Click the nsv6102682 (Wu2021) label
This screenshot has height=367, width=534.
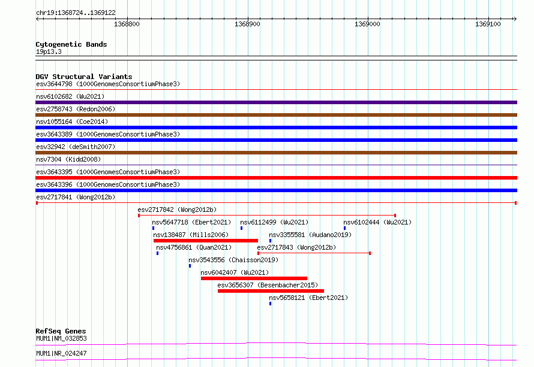[70, 96]
